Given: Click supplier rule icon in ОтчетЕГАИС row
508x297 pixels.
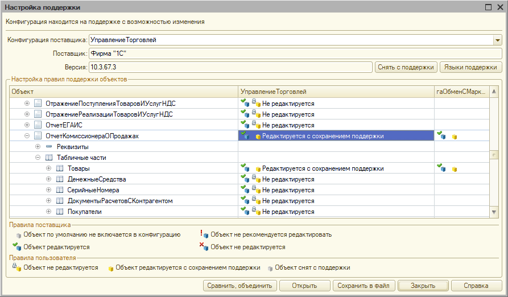Looking at the screenshot, I should coord(245,125).
